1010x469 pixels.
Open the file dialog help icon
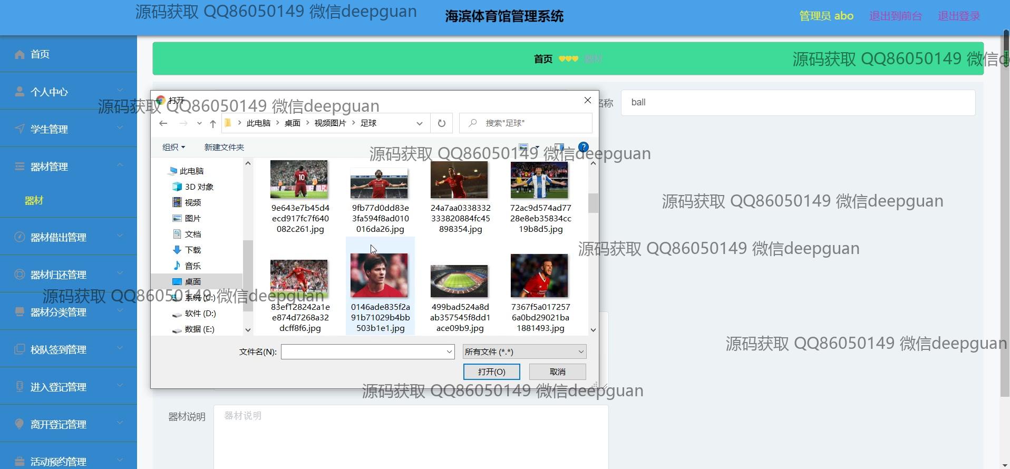click(583, 147)
